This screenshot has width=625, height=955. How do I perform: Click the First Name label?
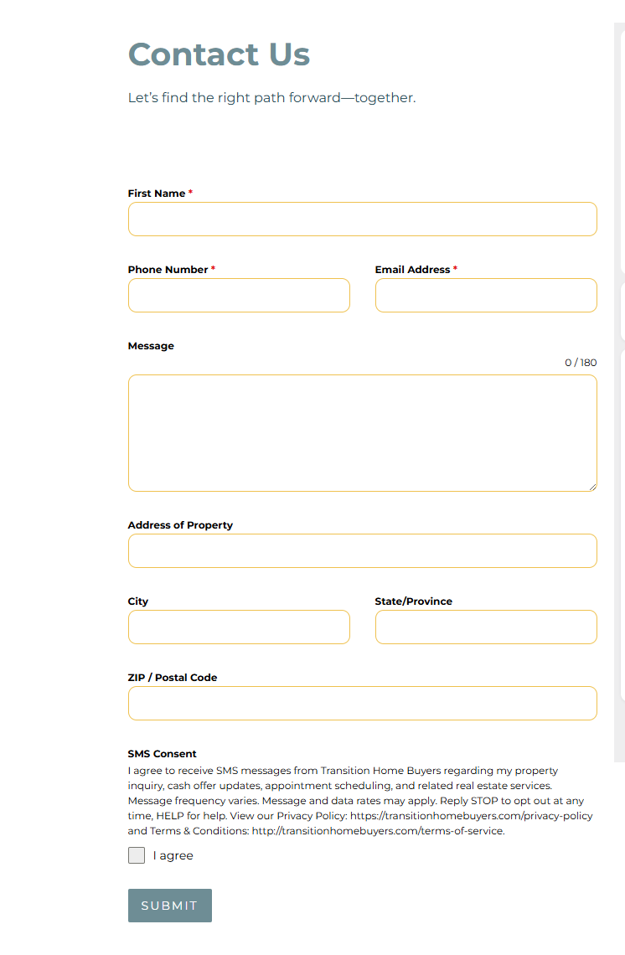click(157, 193)
